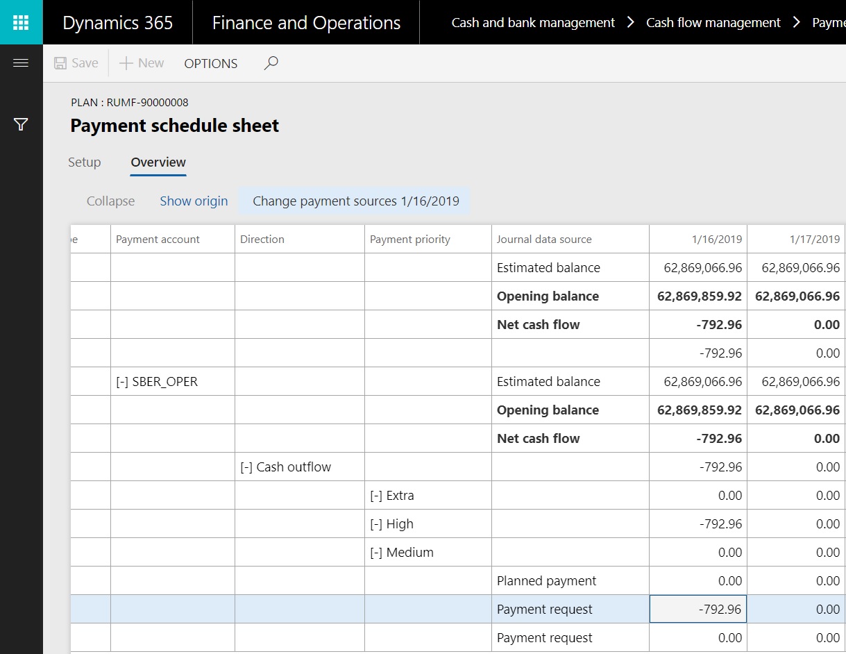Click the Show origin button
The image size is (846, 654).
pos(194,201)
